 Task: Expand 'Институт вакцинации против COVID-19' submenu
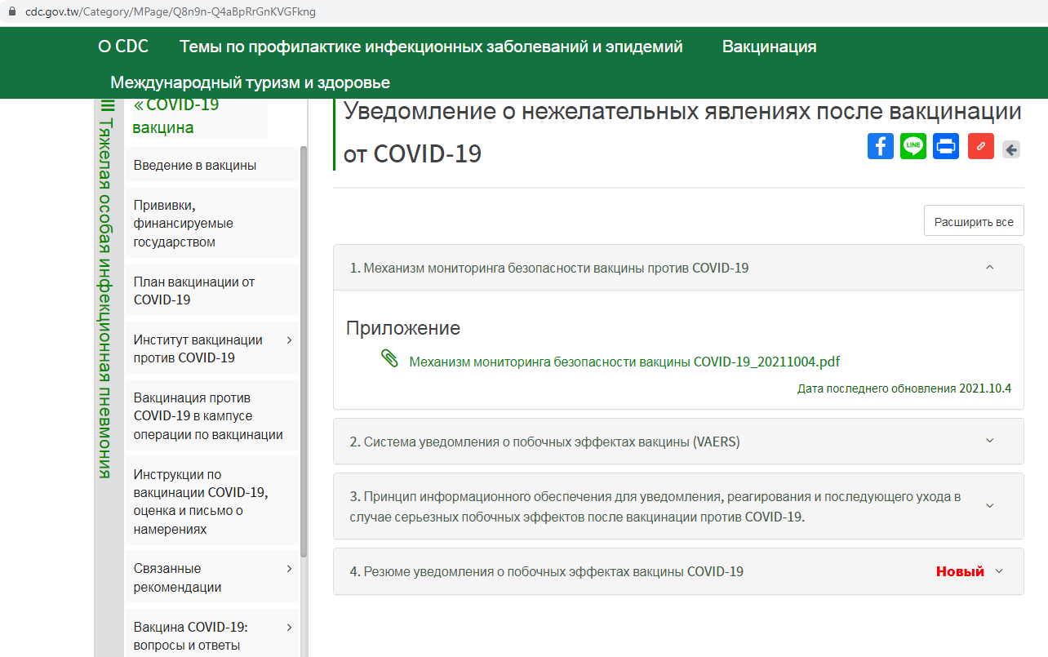(289, 340)
